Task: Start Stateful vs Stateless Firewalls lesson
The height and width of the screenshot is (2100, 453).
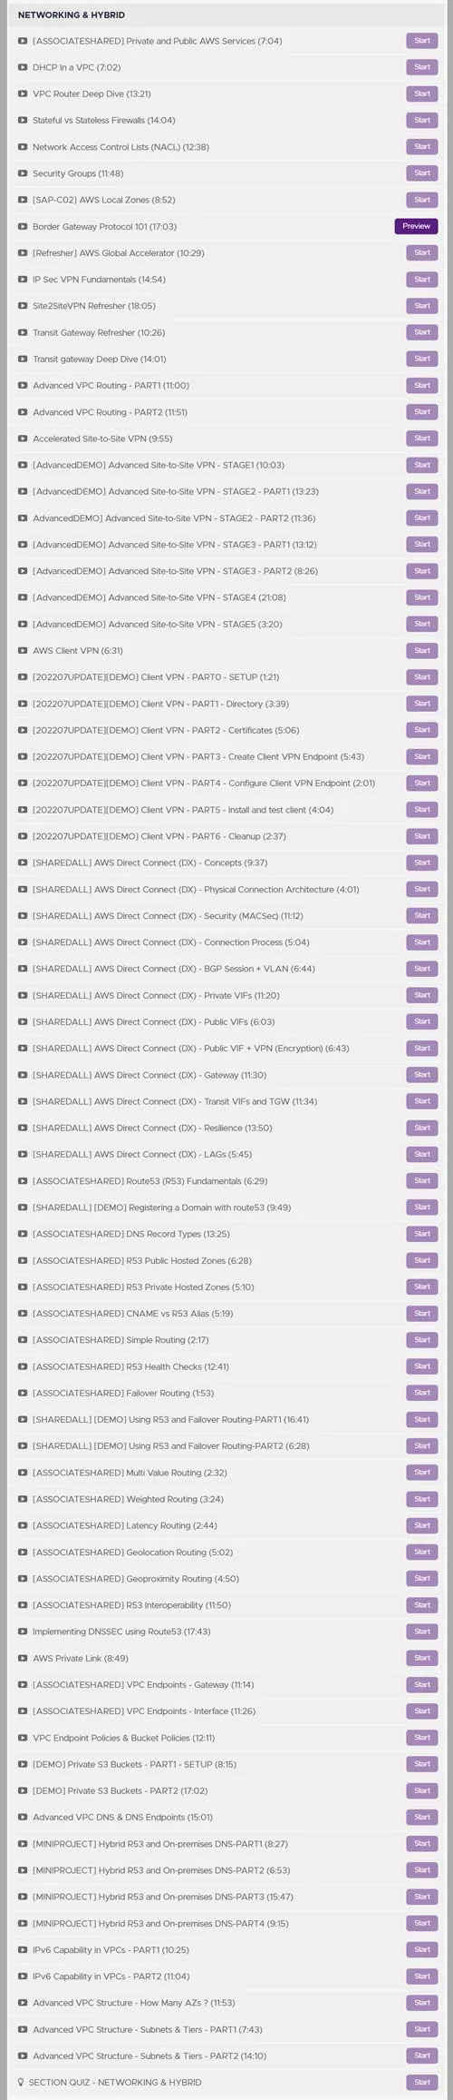Action: [x=422, y=120]
